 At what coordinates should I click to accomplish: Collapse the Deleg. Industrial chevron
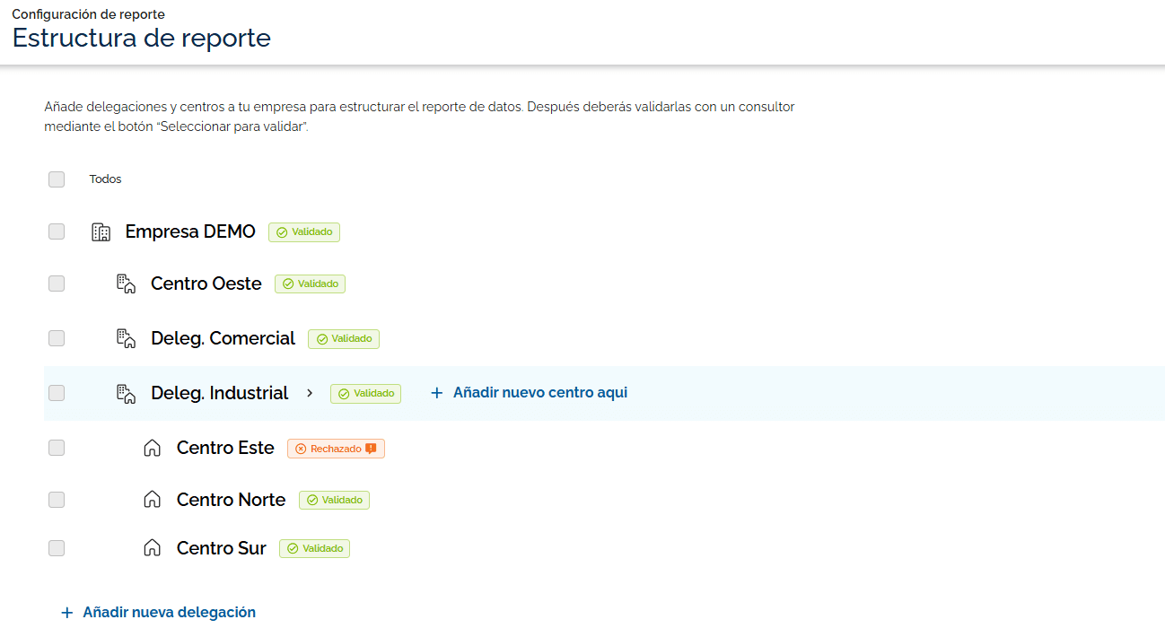pos(310,393)
